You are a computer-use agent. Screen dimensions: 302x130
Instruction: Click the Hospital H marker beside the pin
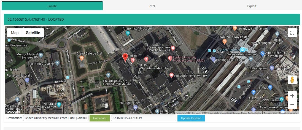click(x=133, y=60)
